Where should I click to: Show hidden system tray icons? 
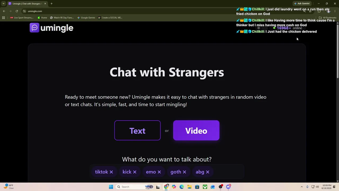click(x=301, y=187)
